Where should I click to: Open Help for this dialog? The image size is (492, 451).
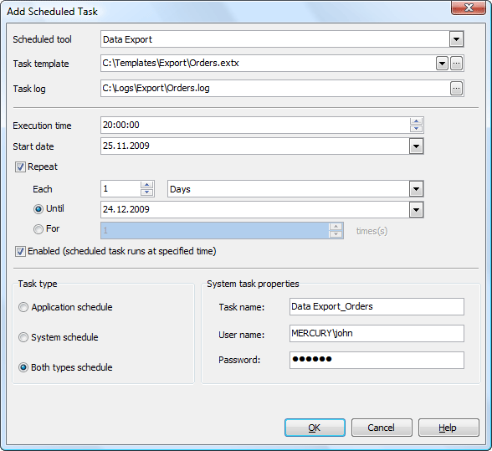click(x=448, y=428)
